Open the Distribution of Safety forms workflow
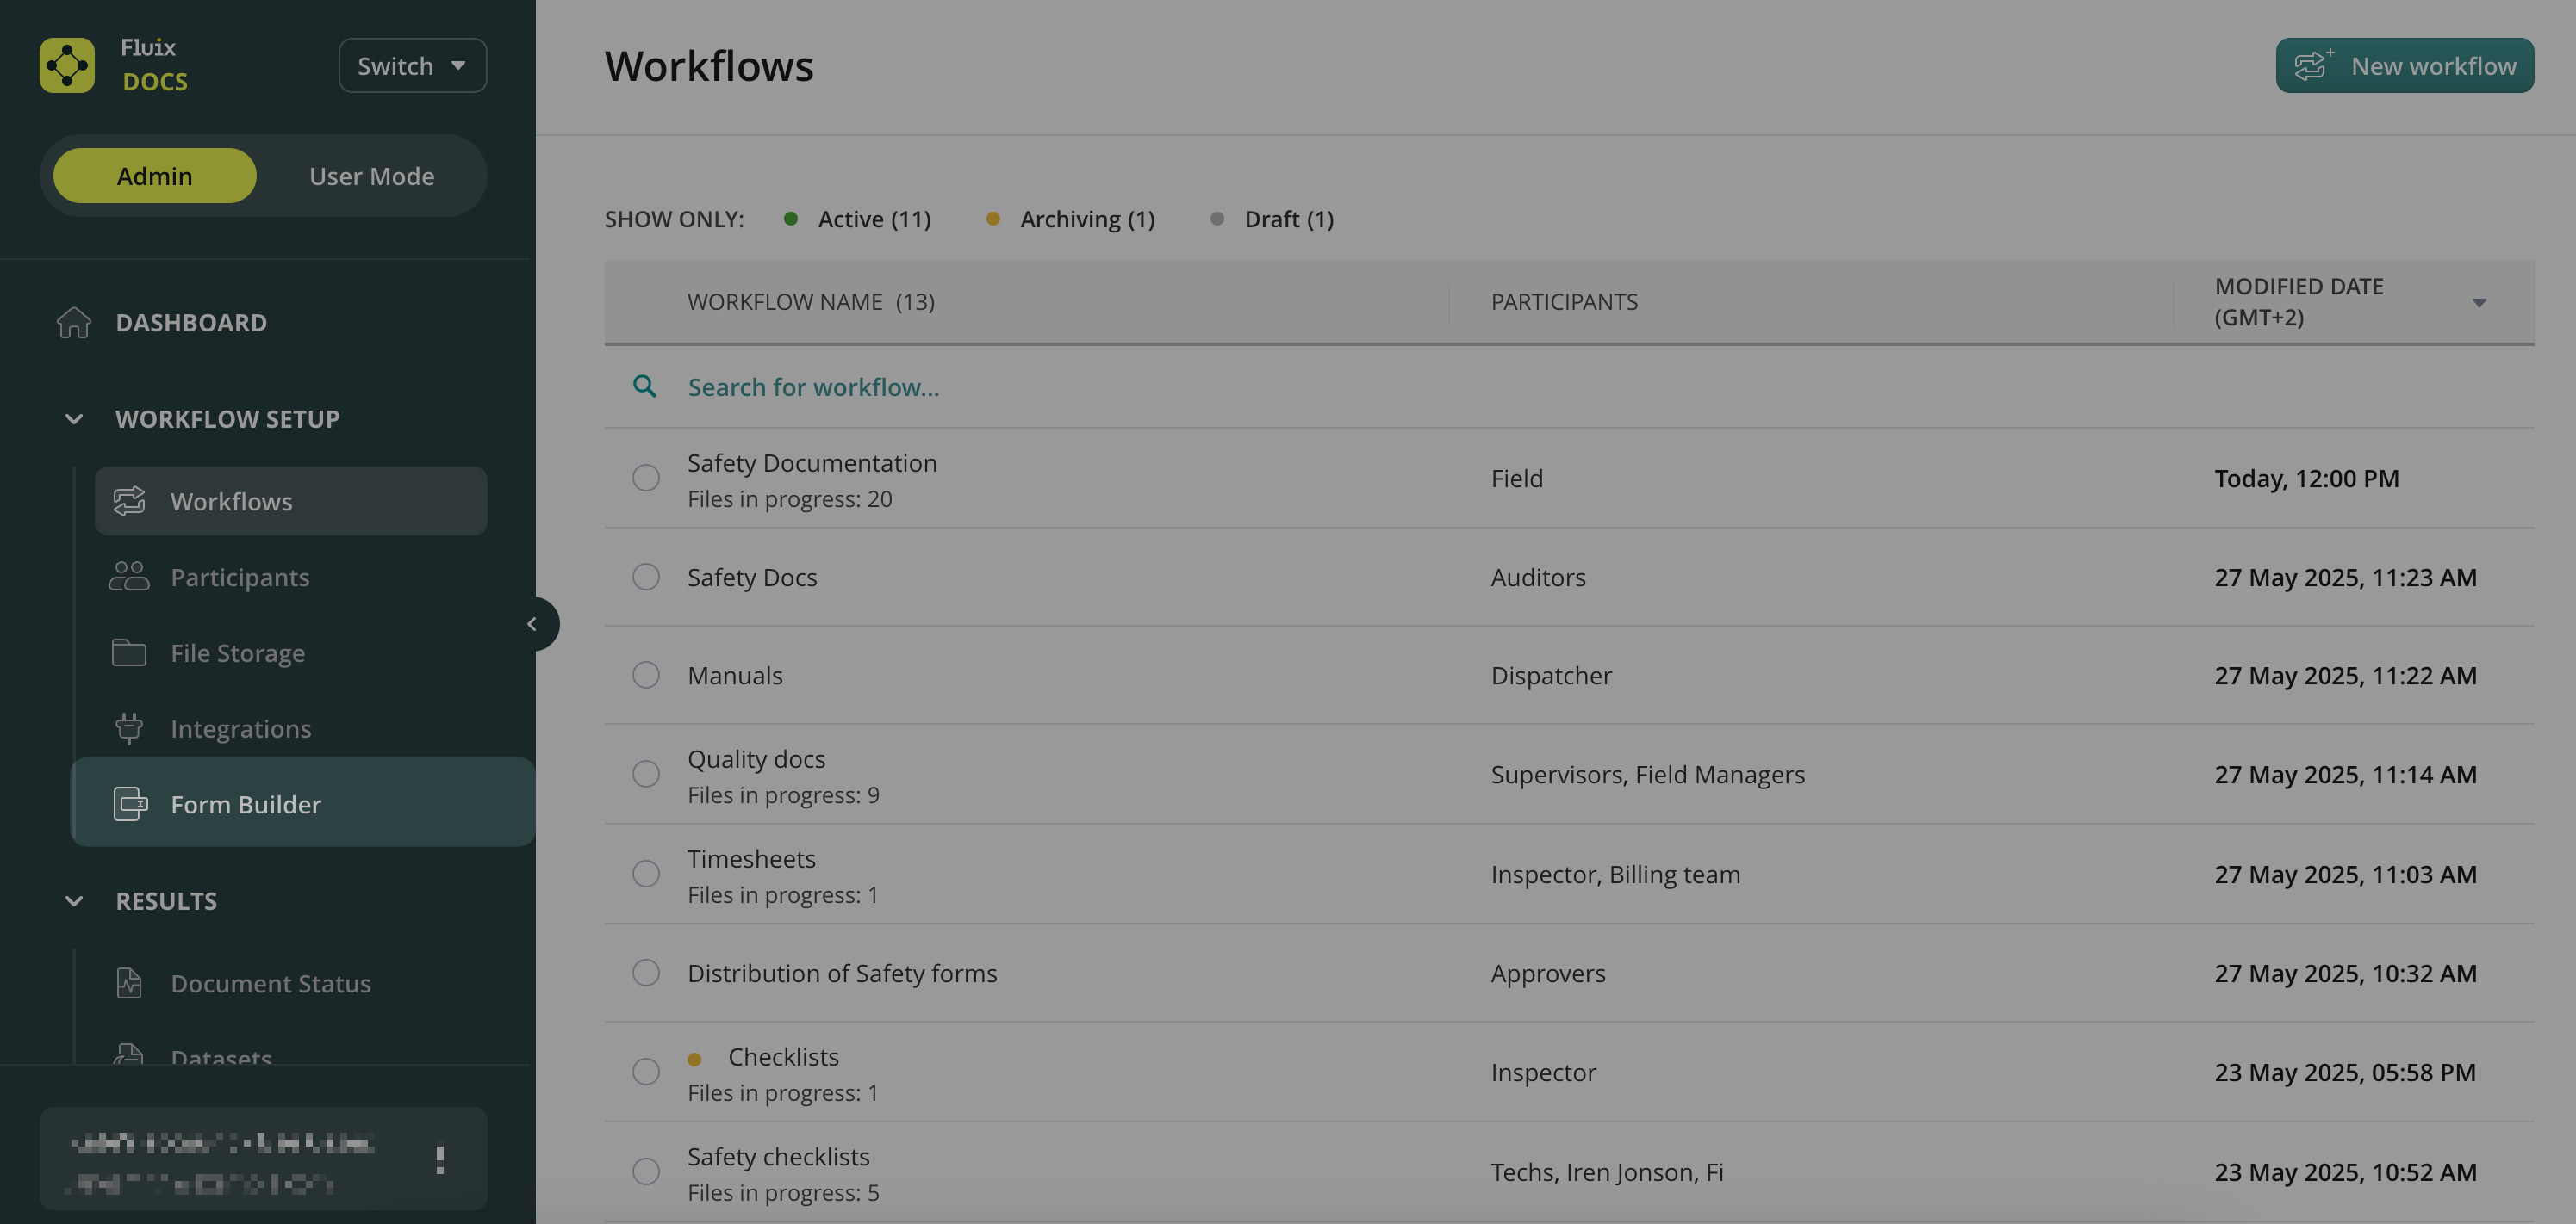 click(842, 974)
